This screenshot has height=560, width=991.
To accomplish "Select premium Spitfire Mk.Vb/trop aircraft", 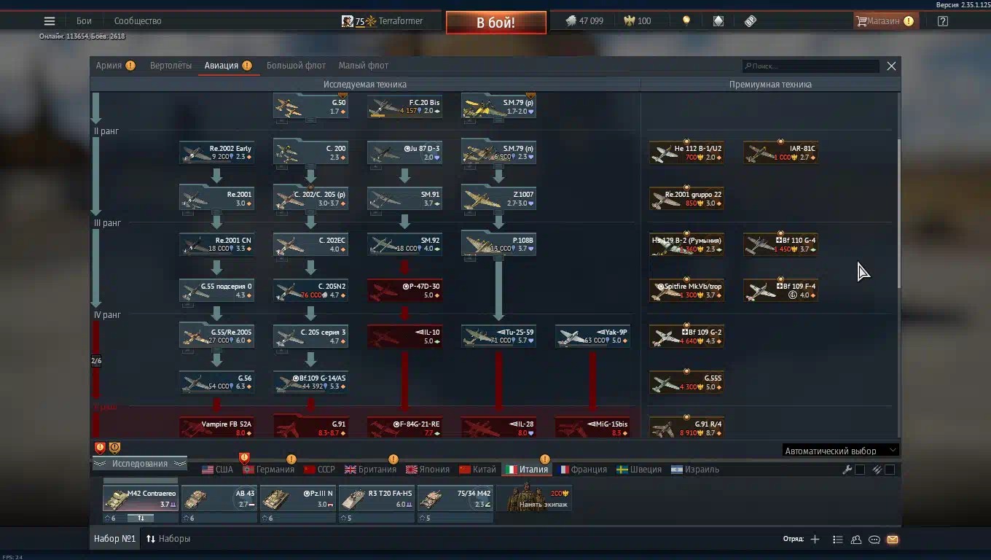I will click(686, 290).
